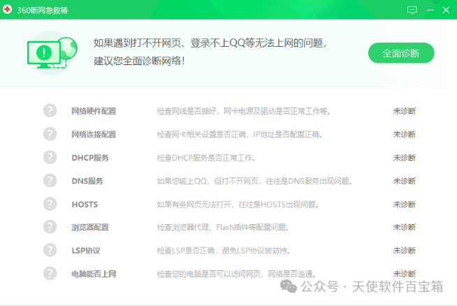The height and width of the screenshot is (306, 457).
Task: Click description 检查网卡相关设置是否正确 text
Action: coord(240,134)
